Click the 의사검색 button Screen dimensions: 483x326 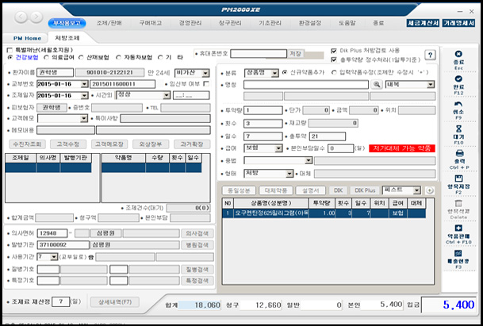click(x=197, y=233)
